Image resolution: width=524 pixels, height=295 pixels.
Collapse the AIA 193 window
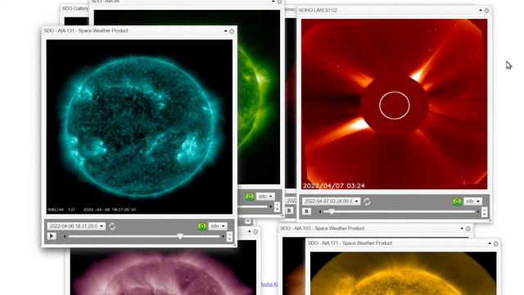click(x=462, y=229)
